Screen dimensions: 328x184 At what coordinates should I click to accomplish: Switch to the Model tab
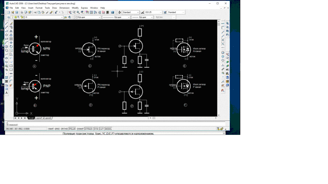tap(31, 118)
